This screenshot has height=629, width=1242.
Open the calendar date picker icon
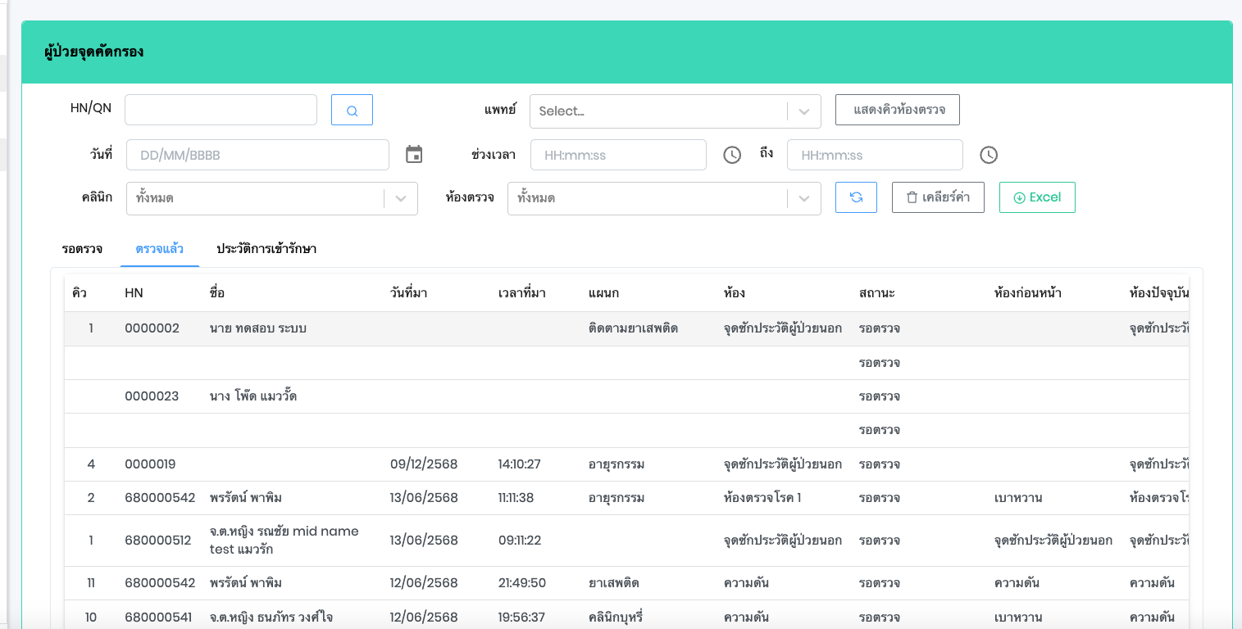[415, 154]
